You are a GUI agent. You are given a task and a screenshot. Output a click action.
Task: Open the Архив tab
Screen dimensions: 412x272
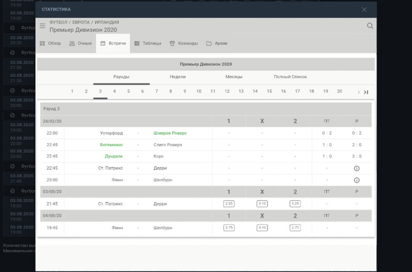217,44
